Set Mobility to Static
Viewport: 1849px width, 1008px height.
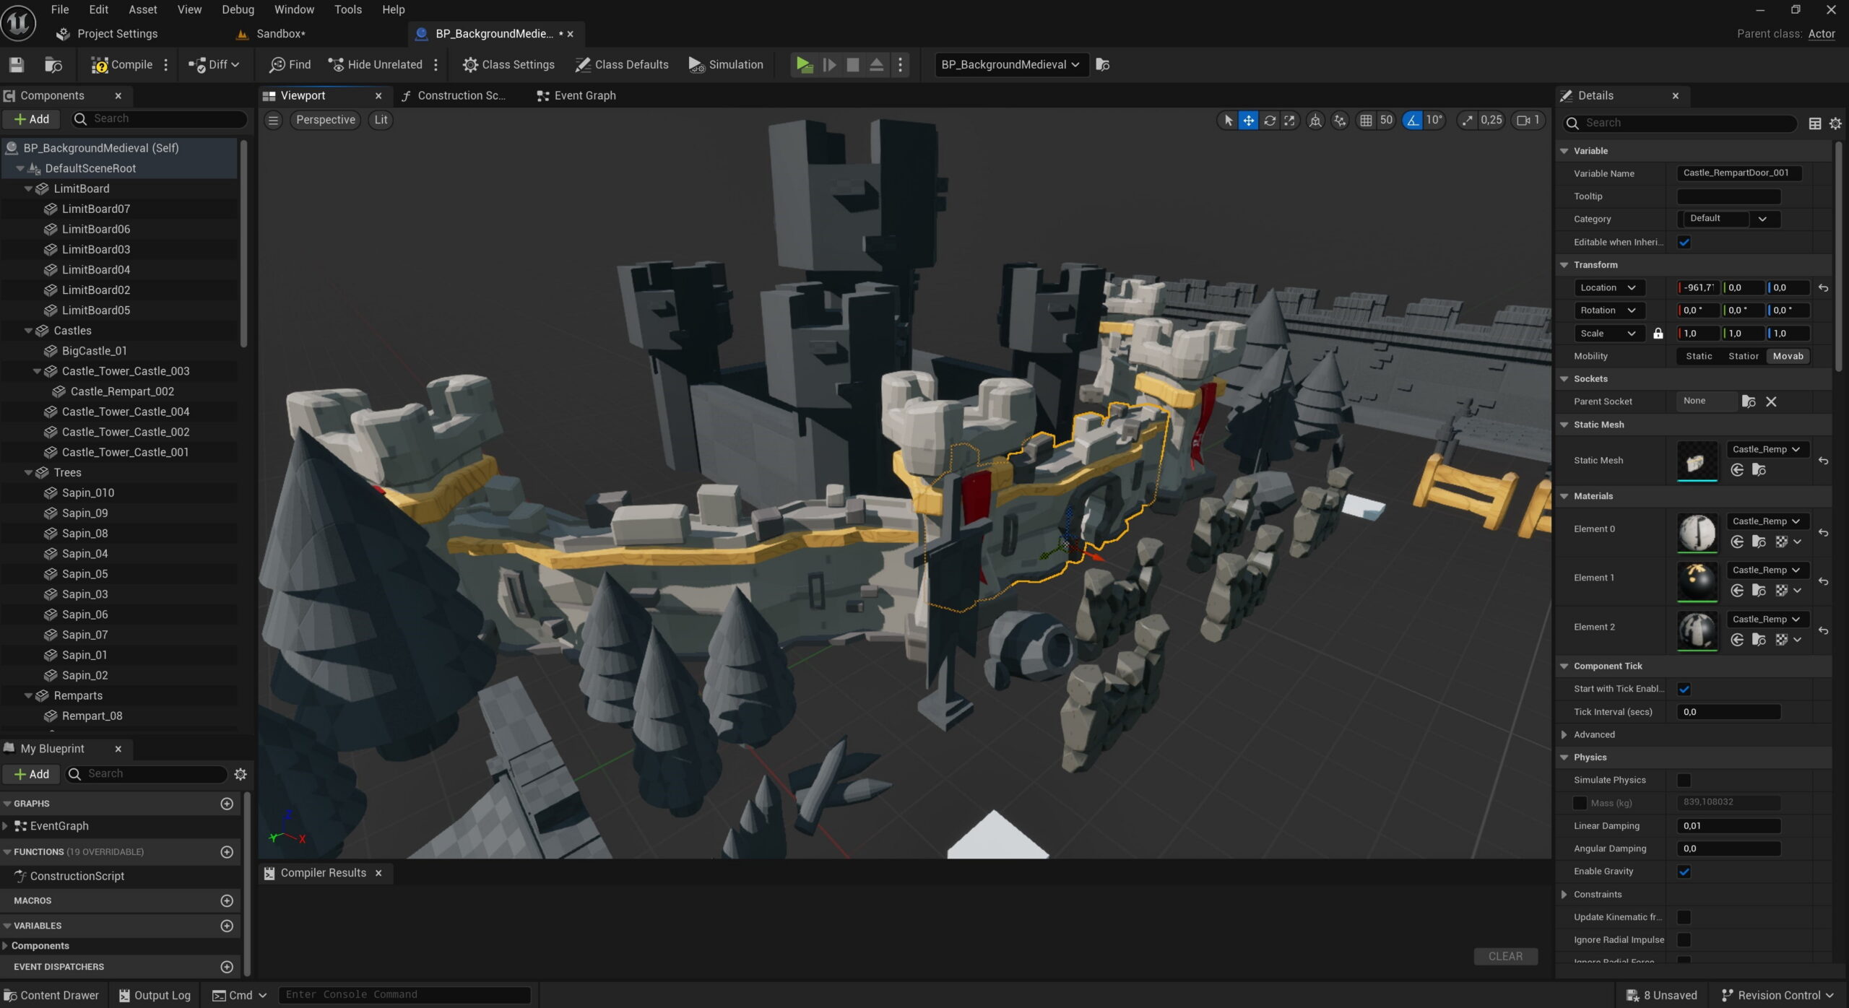pos(1698,356)
